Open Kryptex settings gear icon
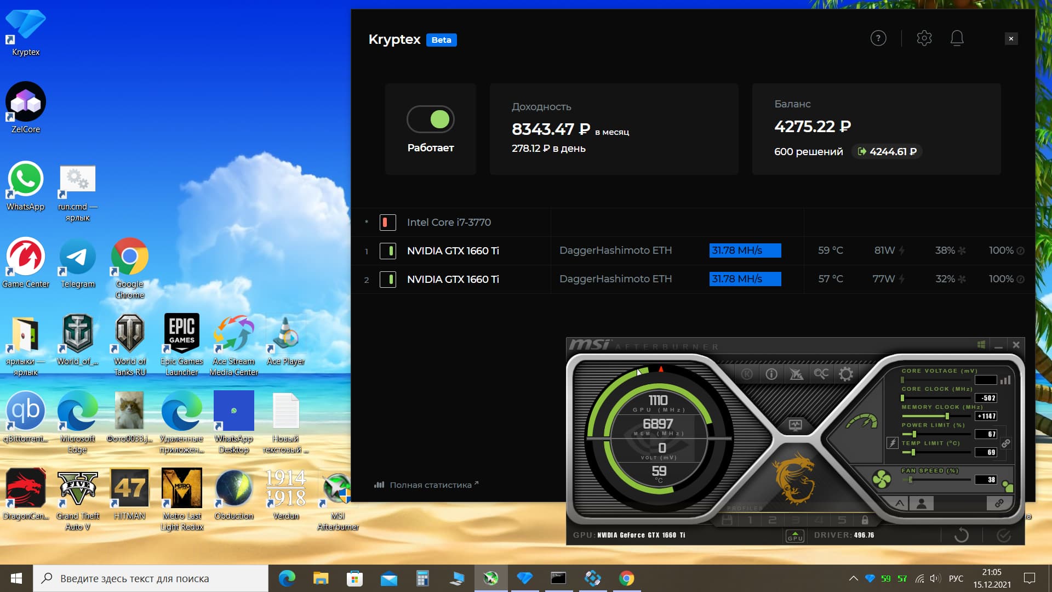This screenshot has width=1052, height=592. (x=924, y=38)
